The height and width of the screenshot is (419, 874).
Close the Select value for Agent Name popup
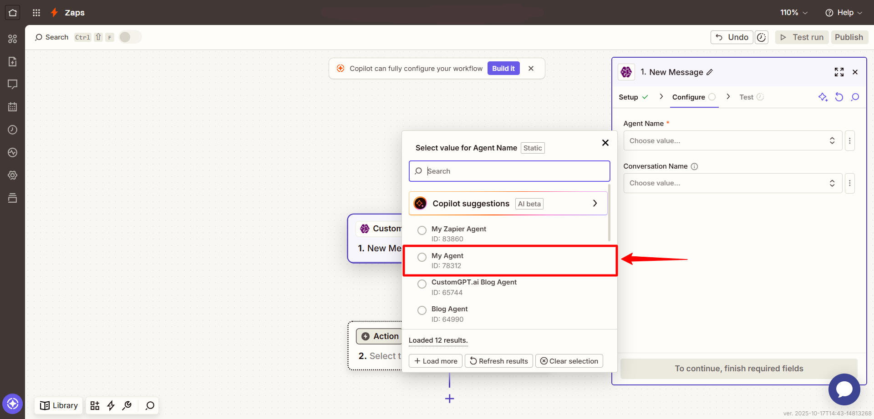point(605,143)
